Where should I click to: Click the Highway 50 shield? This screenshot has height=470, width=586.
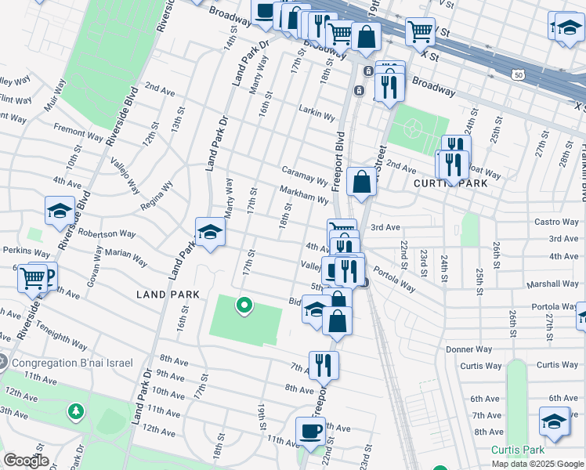coord(517,74)
